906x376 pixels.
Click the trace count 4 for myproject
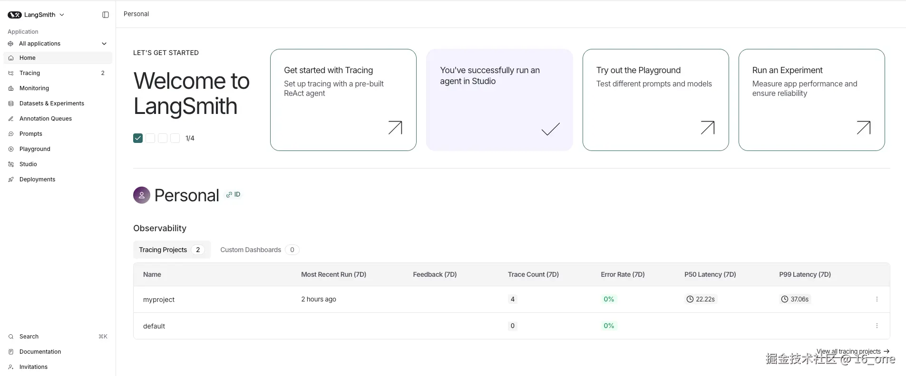pyautogui.click(x=512, y=299)
